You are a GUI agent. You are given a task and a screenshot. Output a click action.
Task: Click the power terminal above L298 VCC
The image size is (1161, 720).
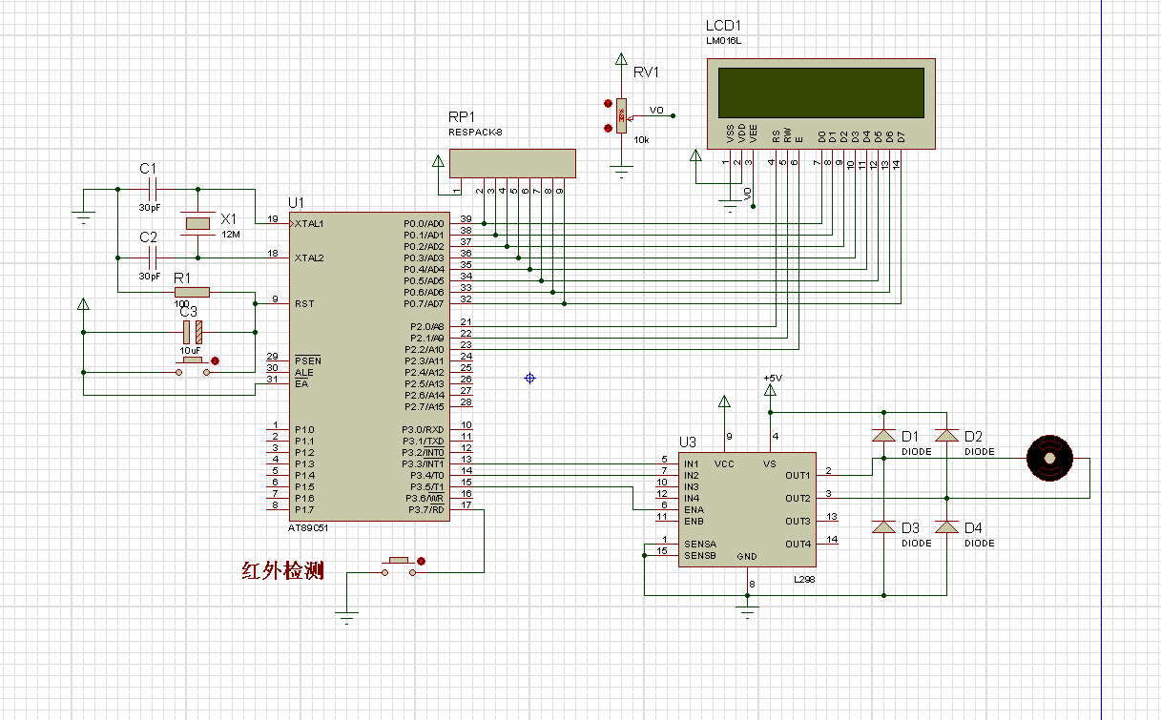click(x=724, y=401)
